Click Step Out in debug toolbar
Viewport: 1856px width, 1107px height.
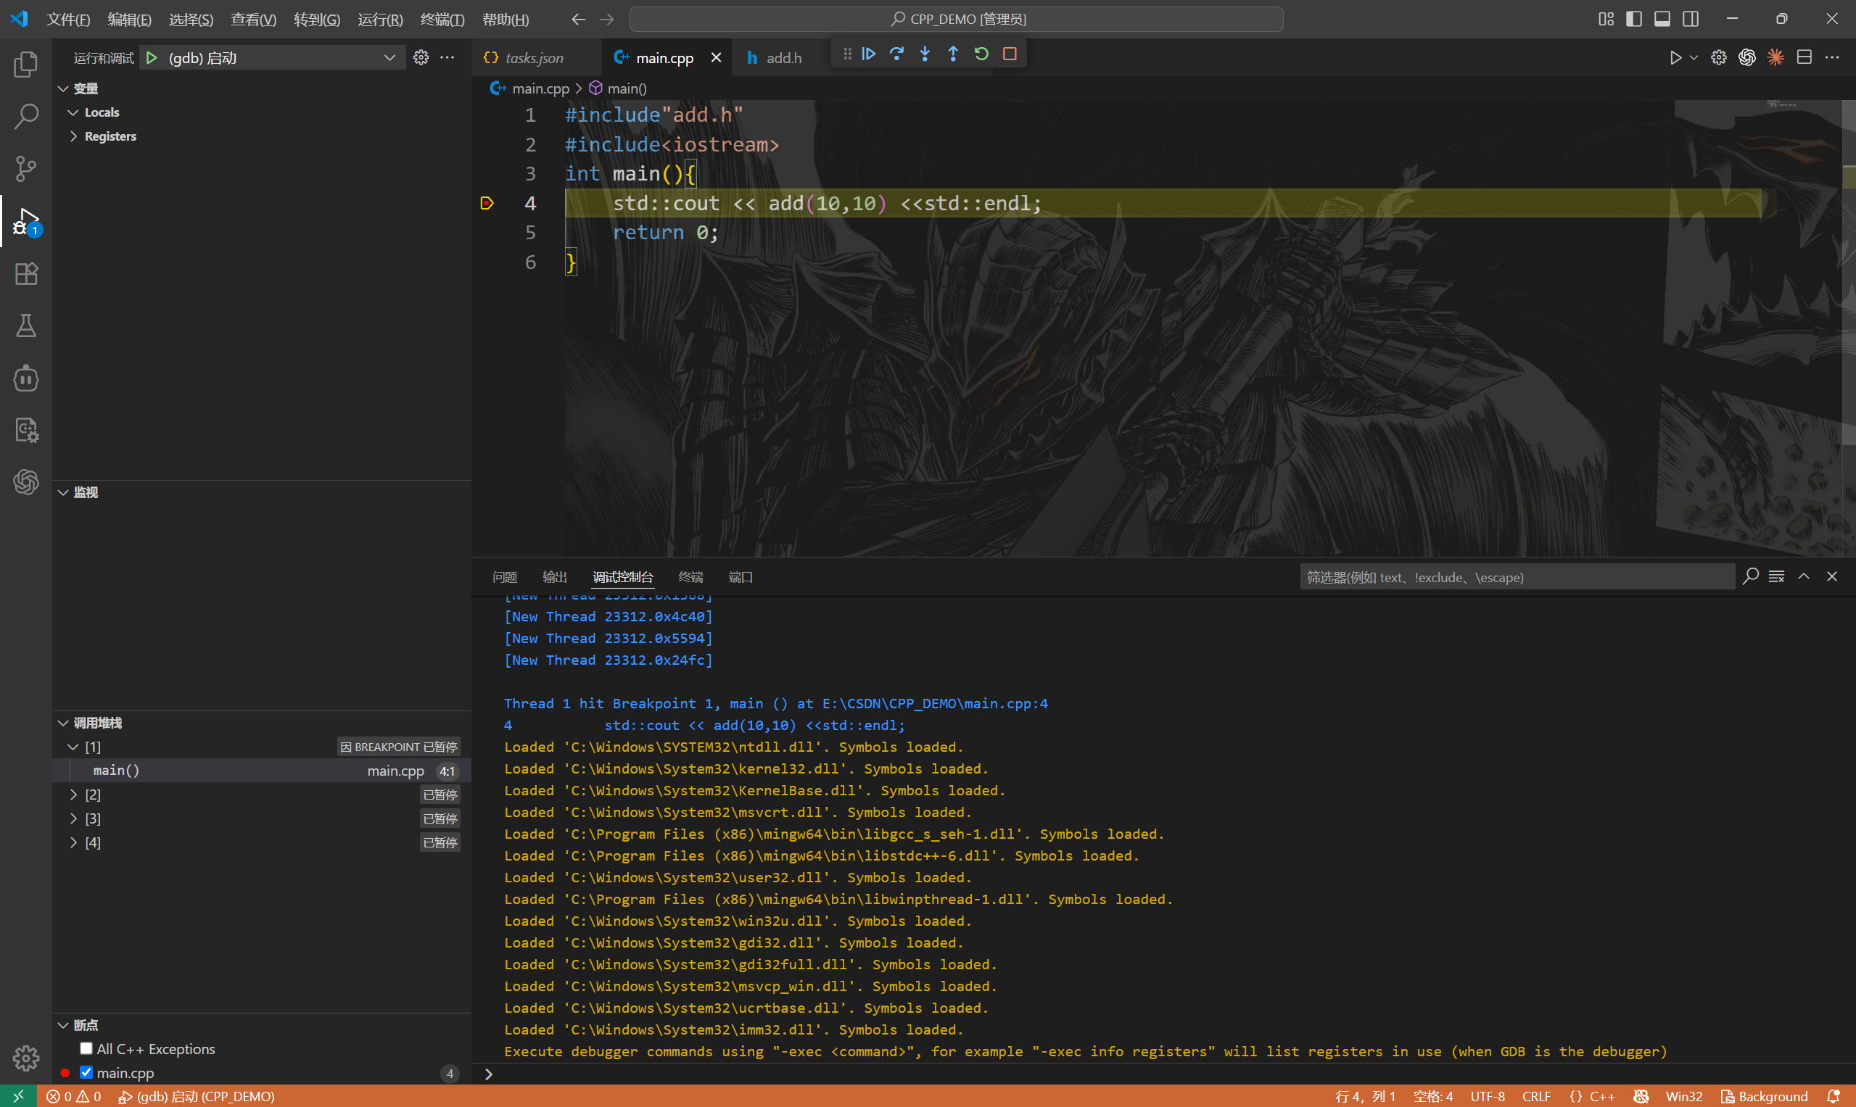[x=953, y=54]
